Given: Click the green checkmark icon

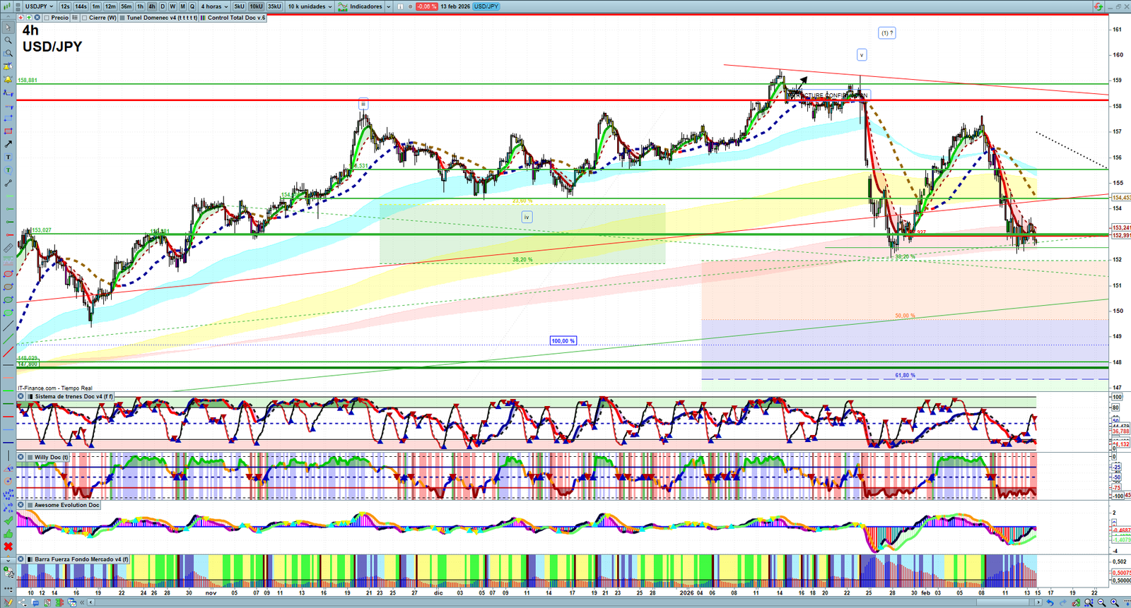Looking at the screenshot, I should point(8,520).
